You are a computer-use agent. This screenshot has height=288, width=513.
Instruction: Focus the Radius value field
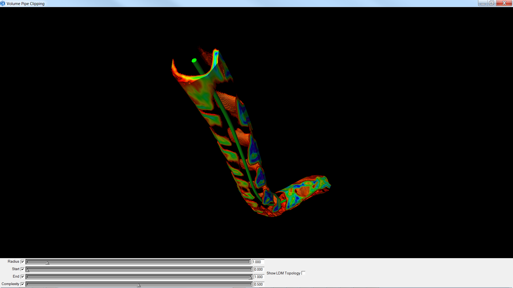(258, 262)
